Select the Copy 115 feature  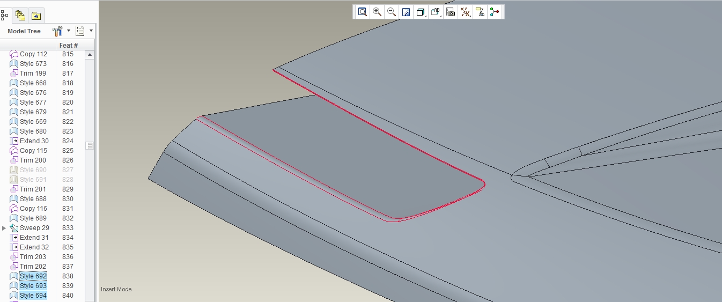tap(33, 151)
